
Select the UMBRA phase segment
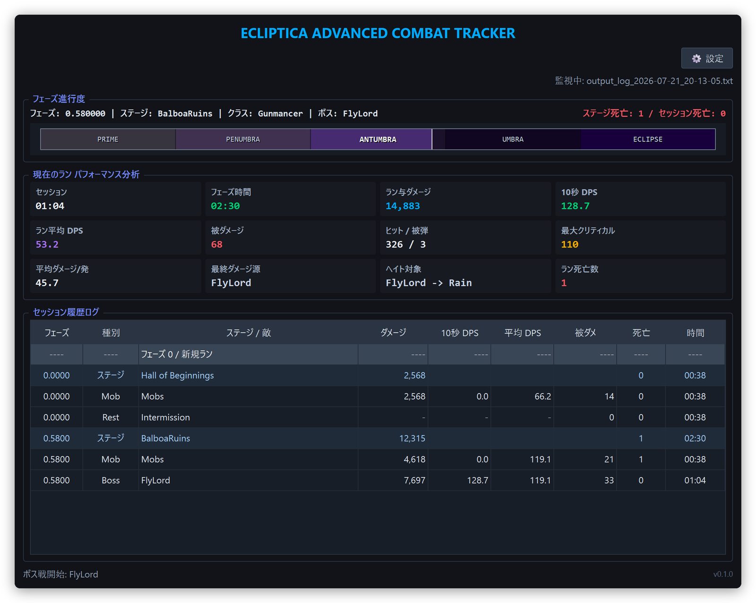513,140
